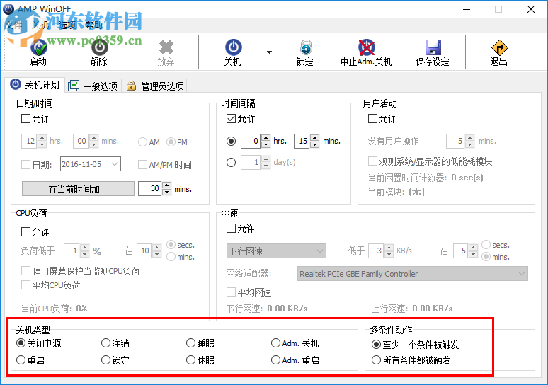Click the 12 hrs time field
The height and width of the screenshot is (385, 548).
[x=29, y=141]
